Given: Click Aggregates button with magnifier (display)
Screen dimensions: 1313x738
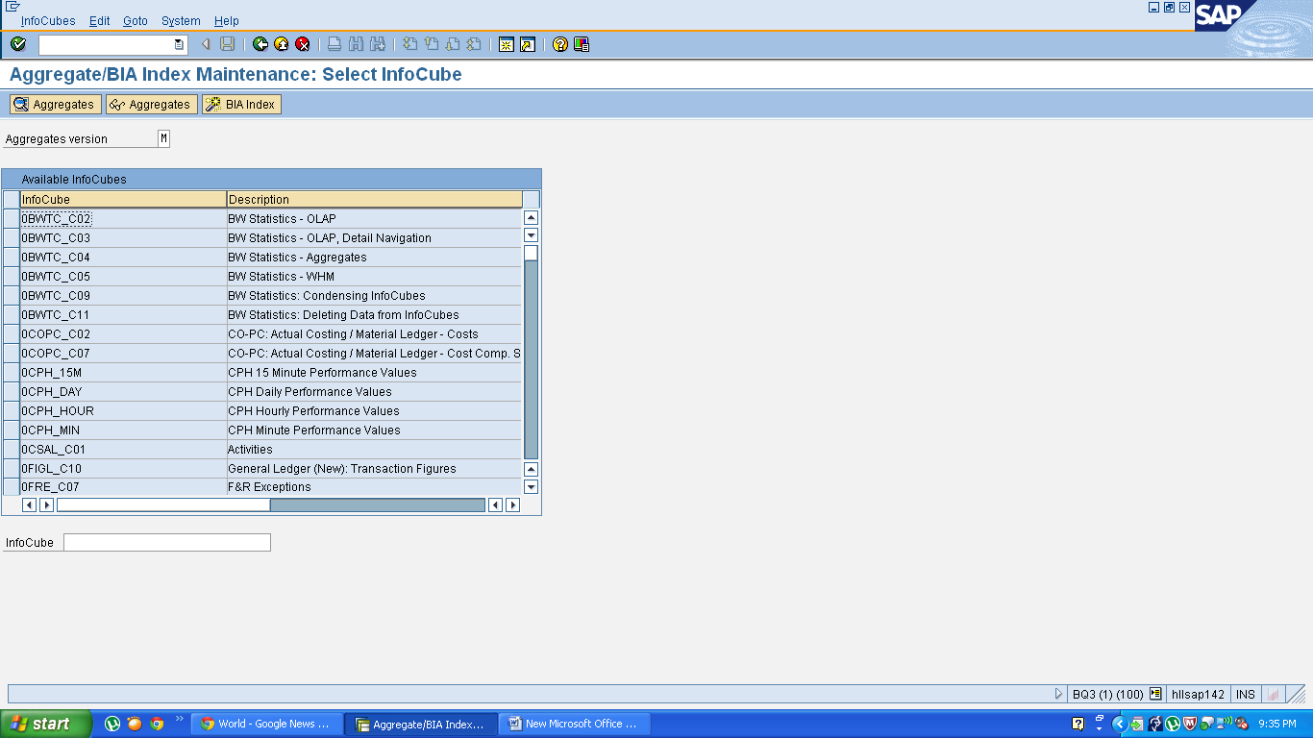Looking at the screenshot, I should pos(55,104).
